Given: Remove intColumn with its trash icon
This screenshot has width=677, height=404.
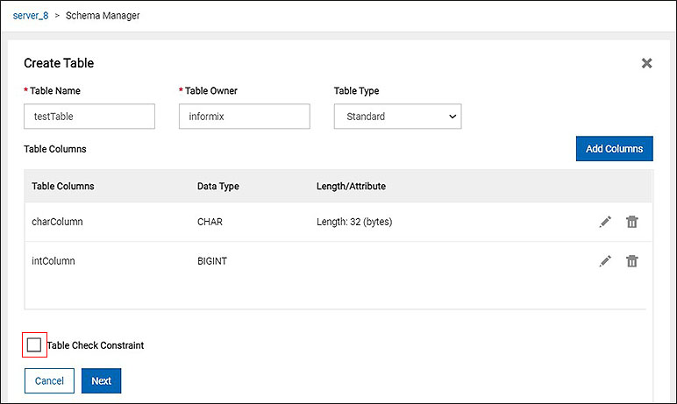Looking at the screenshot, I should tap(631, 261).
